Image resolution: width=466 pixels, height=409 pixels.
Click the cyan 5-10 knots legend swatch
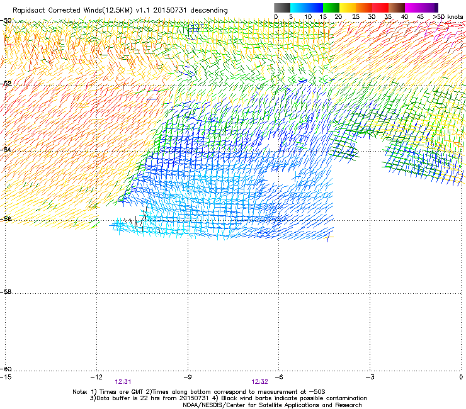298,8
